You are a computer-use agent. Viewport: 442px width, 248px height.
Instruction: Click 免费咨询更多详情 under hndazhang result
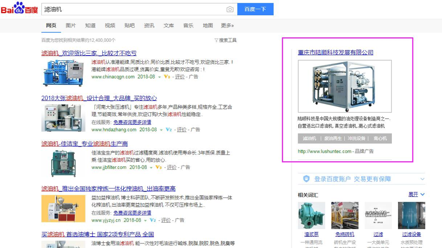tap(132, 122)
